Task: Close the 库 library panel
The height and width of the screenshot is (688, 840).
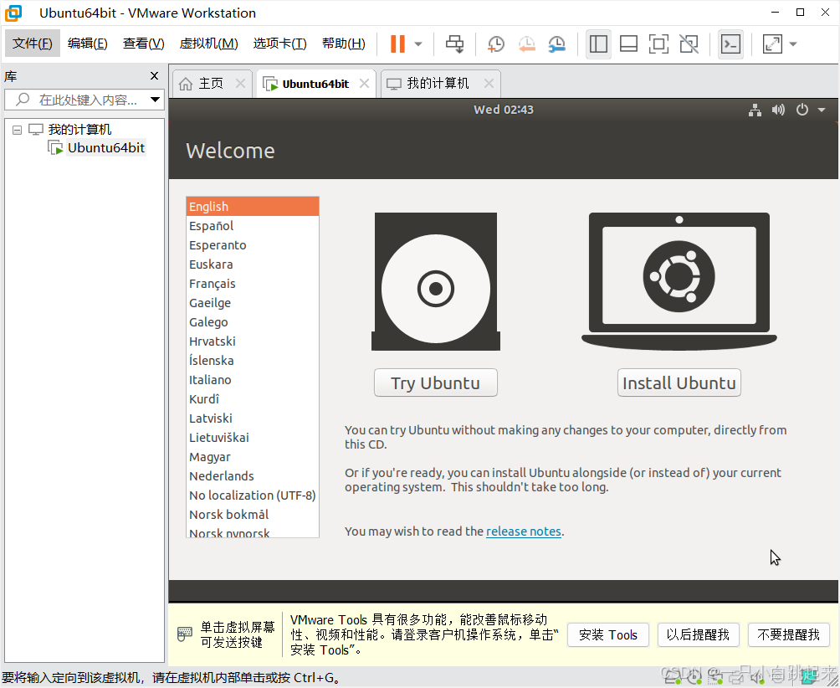Action: pos(154,76)
